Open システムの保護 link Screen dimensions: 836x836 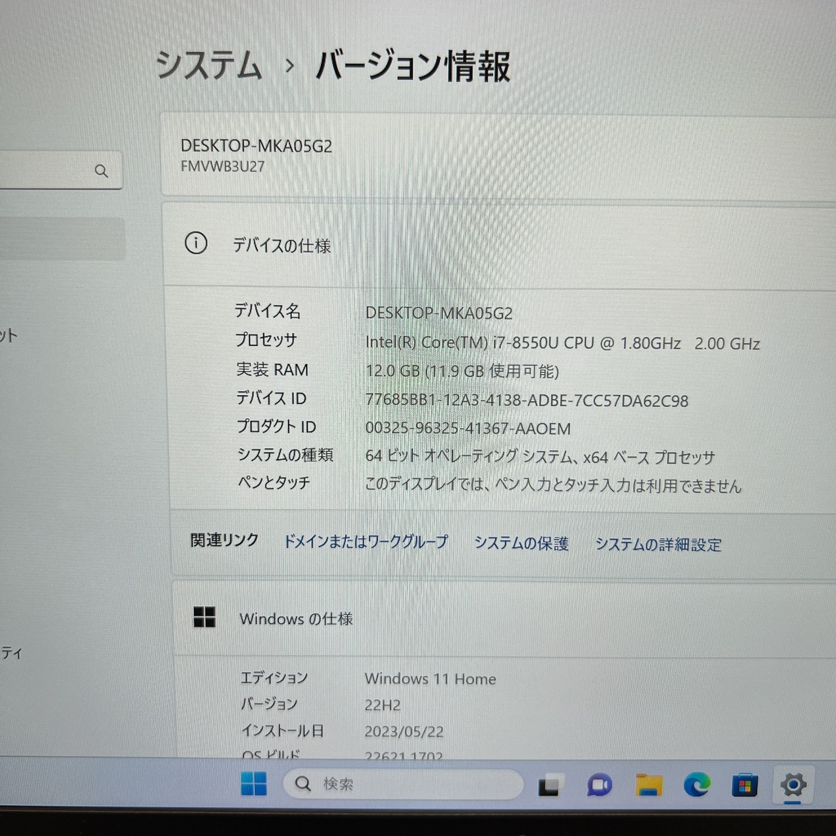coord(521,543)
